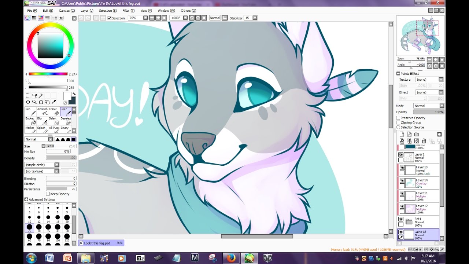Select the AirBrush tool
The width and height of the screenshot is (469, 264).
click(42, 111)
